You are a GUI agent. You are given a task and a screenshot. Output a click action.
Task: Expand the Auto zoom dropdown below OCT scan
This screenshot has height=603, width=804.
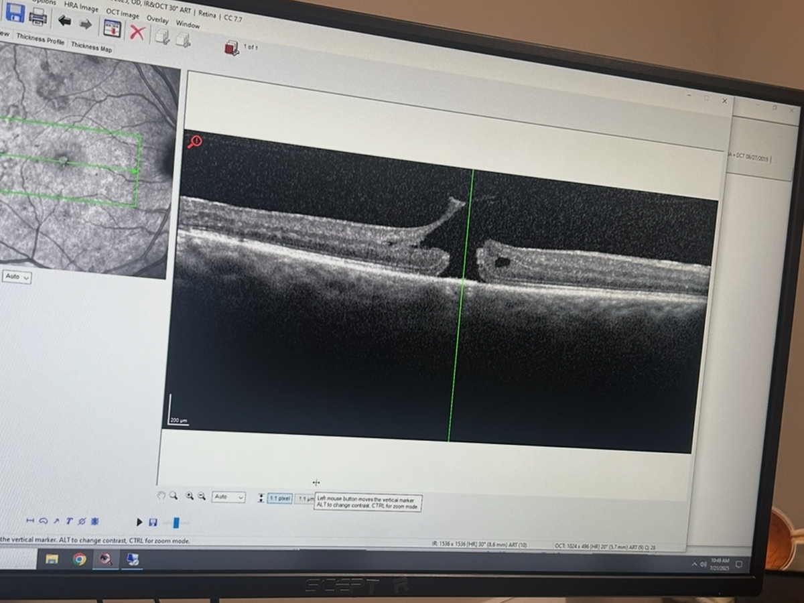point(228,497)
